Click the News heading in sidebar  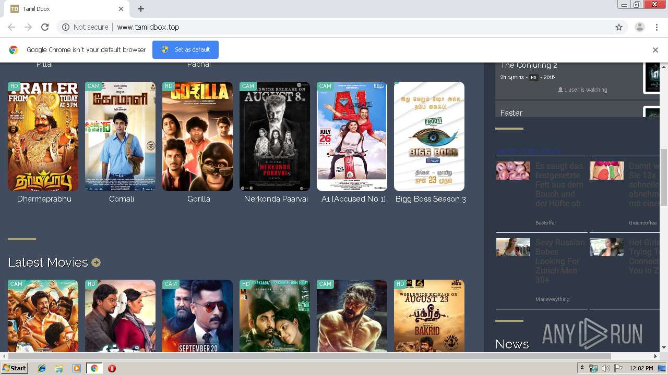(512, 344)
